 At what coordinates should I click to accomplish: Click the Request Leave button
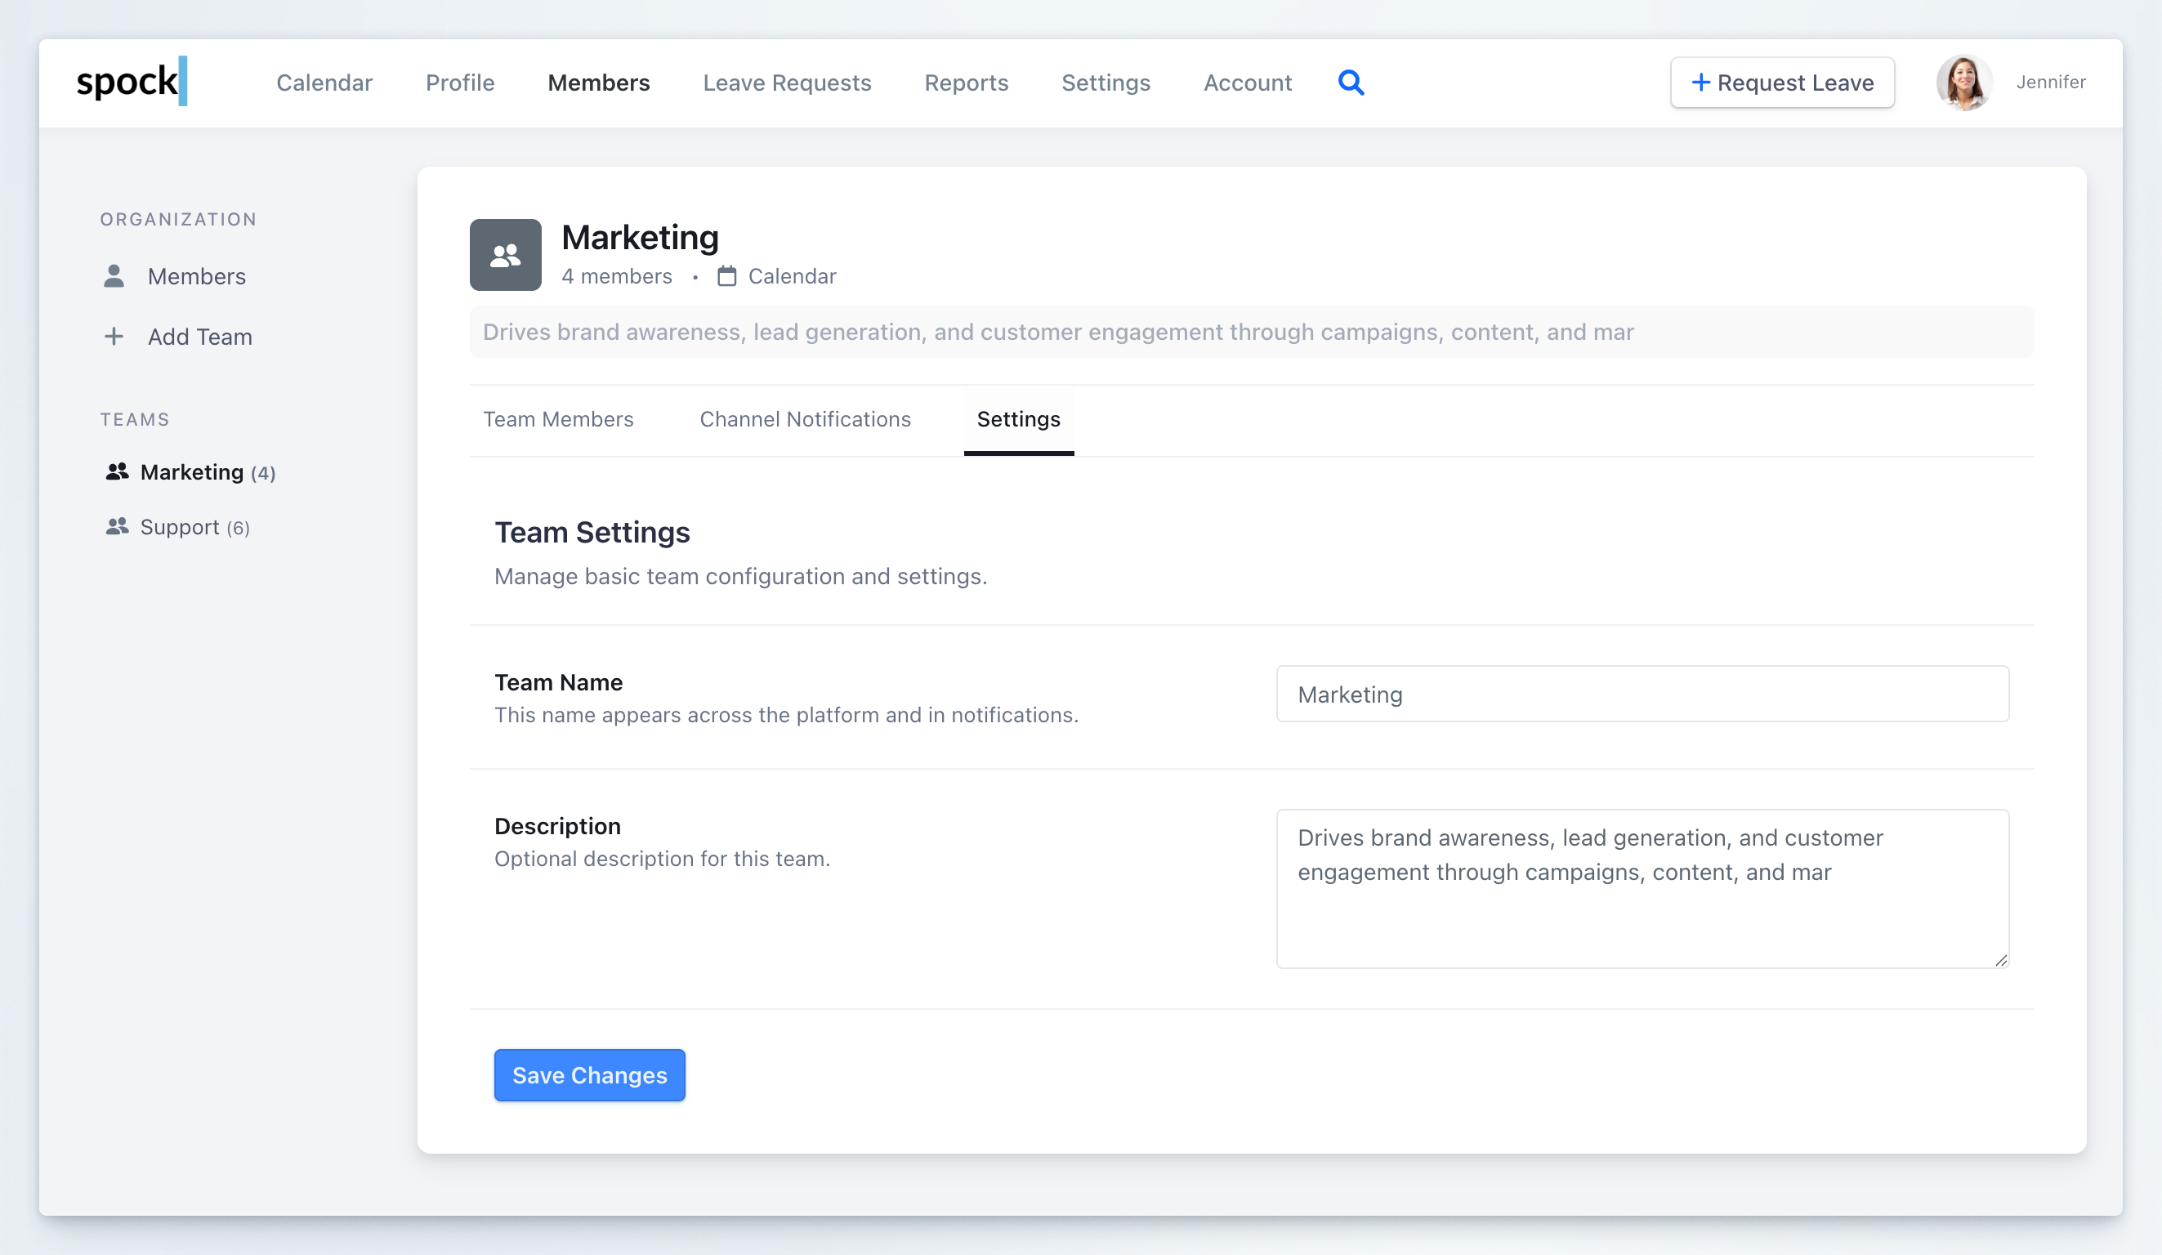click(x=1782, y=83)
